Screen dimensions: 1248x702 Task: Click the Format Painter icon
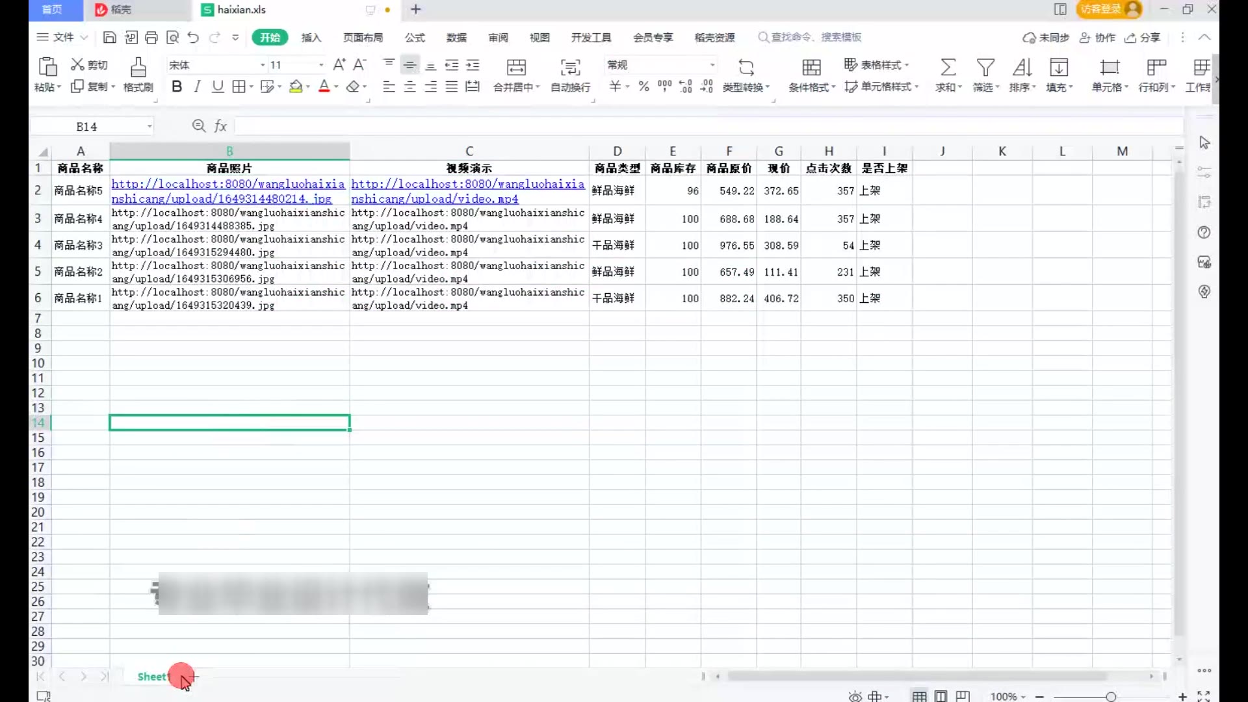[138, 67]
